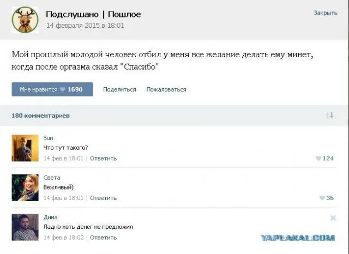Viewport: 349px width, 254px height.
Task: Open post date 14 февраля 2015 link
Action: (86, 25)
